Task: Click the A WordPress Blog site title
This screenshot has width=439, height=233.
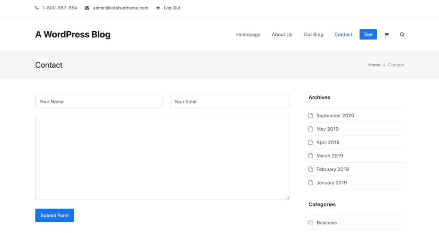Action: pyautogui.click(x=73, y=35)
